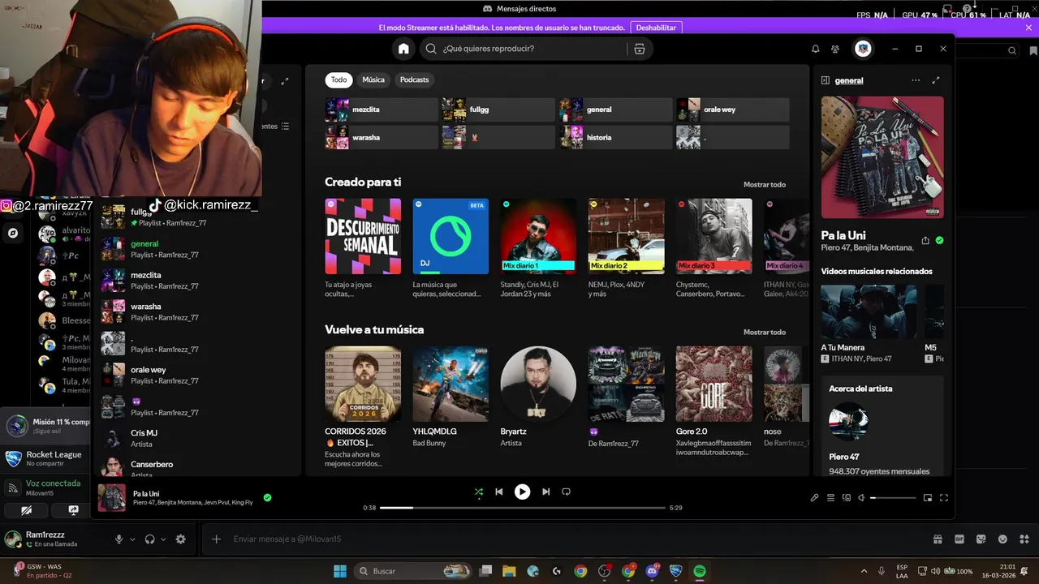Send a gift in Discord chat

point(937,539)
